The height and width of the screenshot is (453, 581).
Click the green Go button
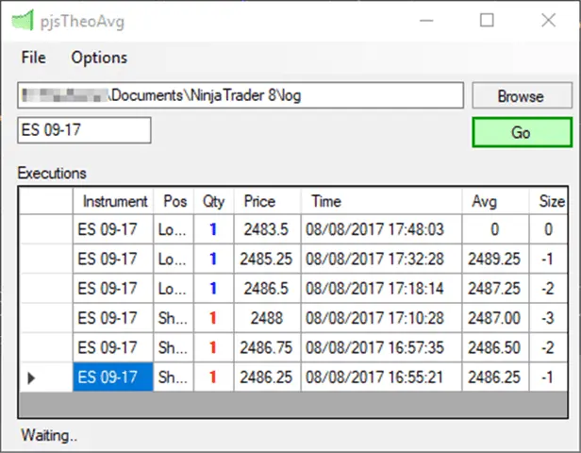pyautogui.click(x=523, y=132)
